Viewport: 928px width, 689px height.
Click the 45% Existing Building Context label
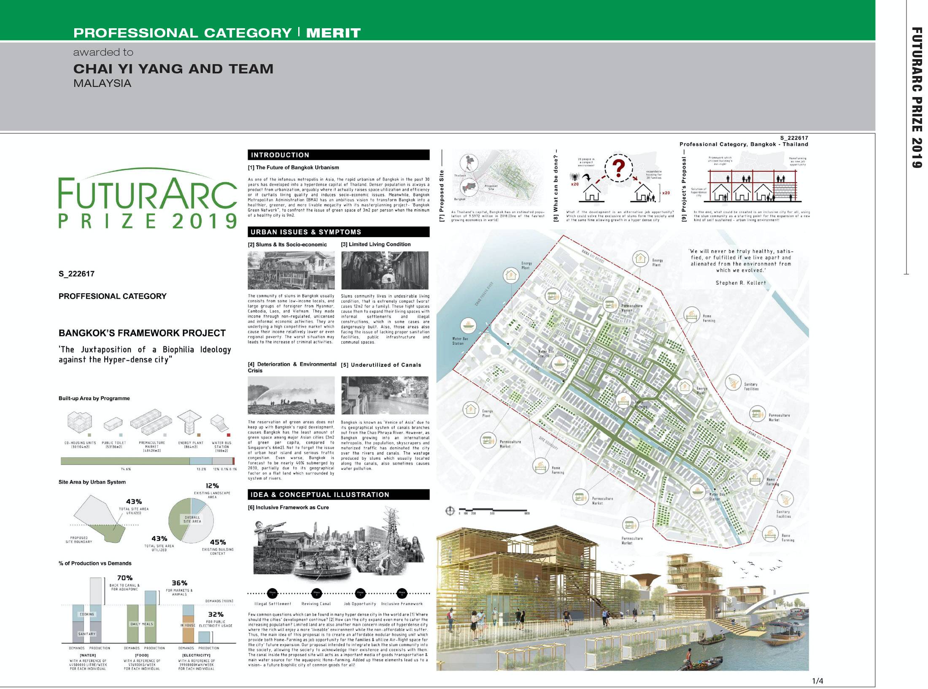pos(218,547)
